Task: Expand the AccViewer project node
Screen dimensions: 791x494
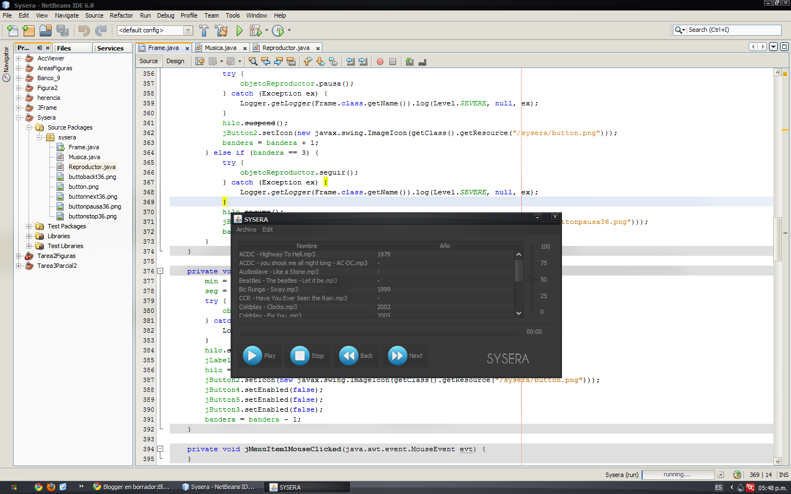Action: pyautogui.click(x=19, y=58)
